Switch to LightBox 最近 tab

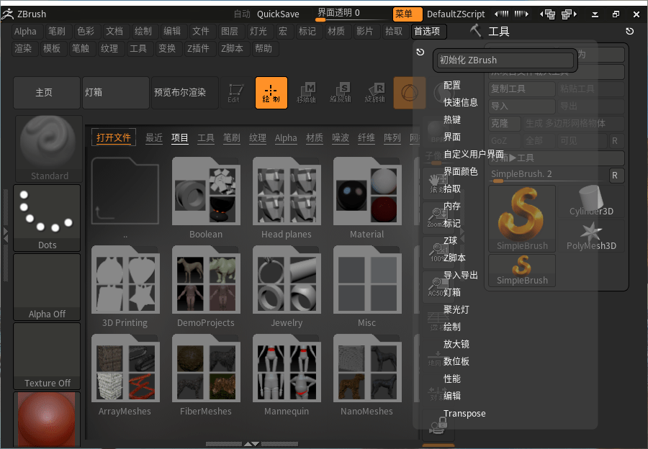pyautogui.click(x=154, y=138)
